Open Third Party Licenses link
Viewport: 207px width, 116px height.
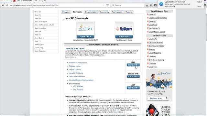pos(77,77)
